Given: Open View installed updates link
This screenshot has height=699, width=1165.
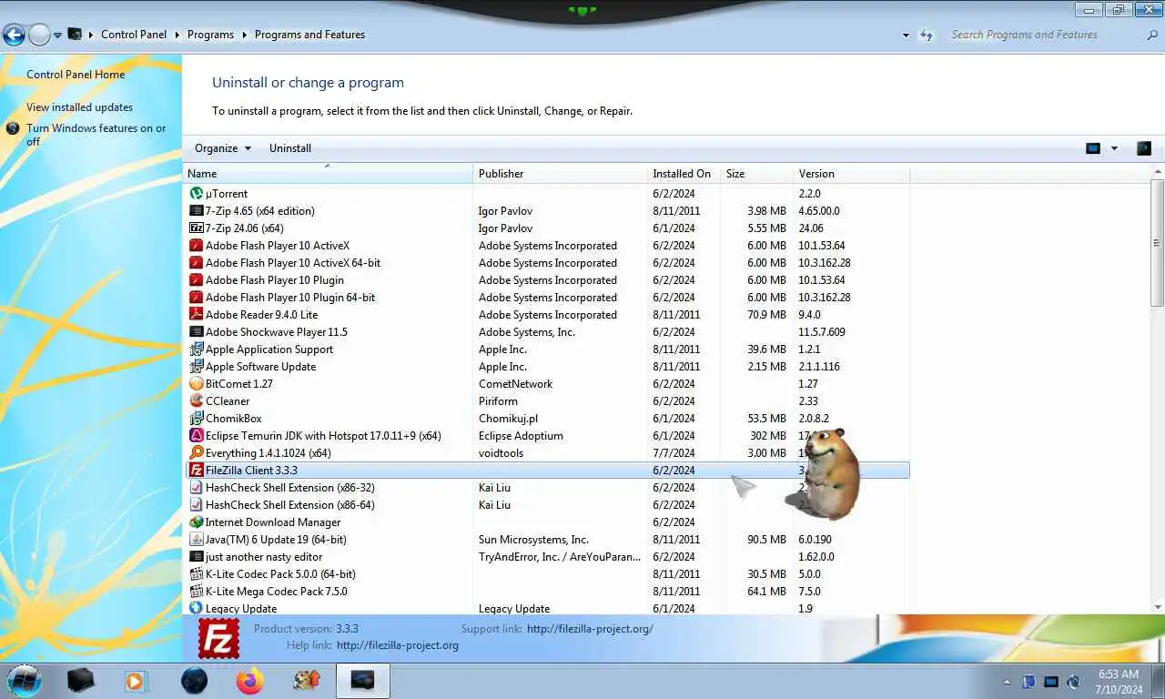Looking at the screenshot, I should (x=79, y=107).
